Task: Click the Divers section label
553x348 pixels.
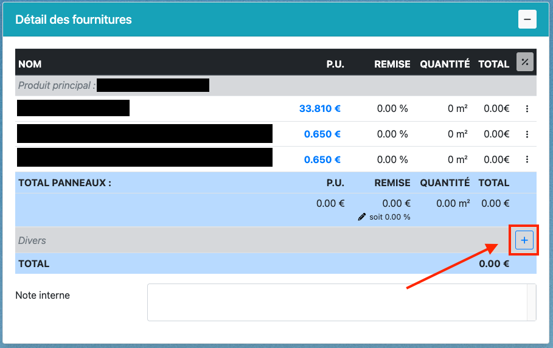Action: [x=32, y=241]
